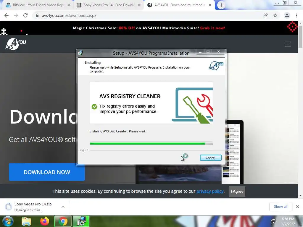Open Chrome three-dot menu
Image resolution: width=303 pixels, height=227 pixels.
click(296, 15)
